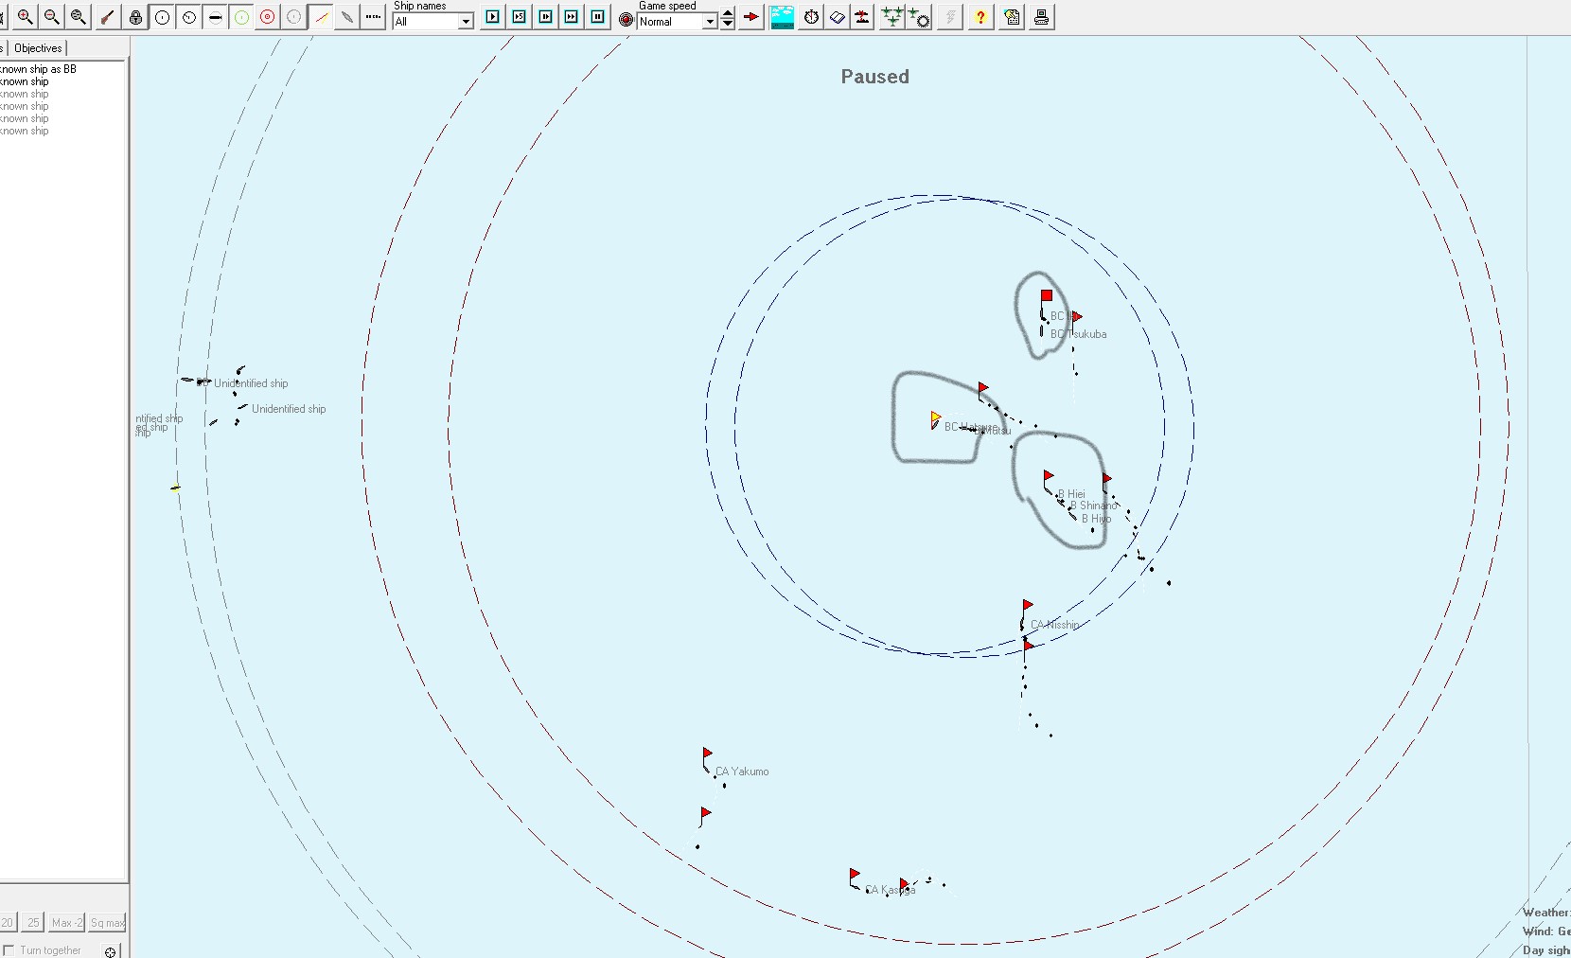
Task: Click the Sq max speed button
Action: (x=108, y=922)
